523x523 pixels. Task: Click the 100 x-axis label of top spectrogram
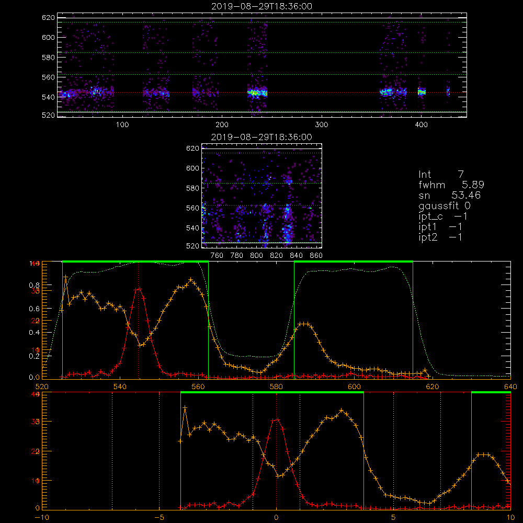122,125
